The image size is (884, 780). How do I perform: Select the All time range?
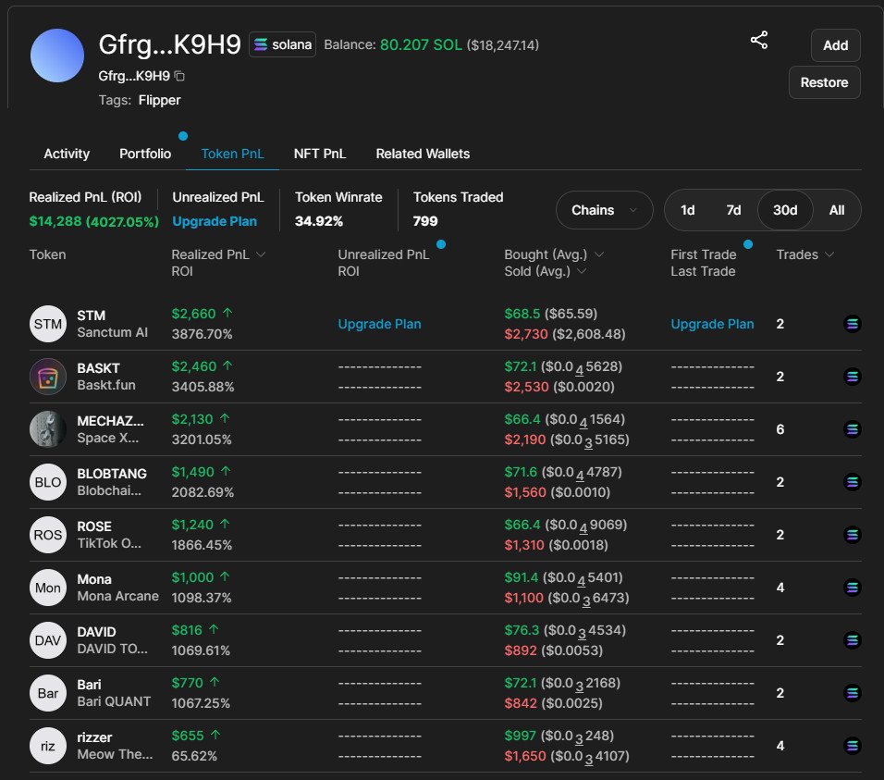point(837,210)
